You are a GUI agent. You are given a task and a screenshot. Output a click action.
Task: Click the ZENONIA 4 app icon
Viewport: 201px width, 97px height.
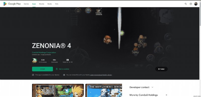34,61
